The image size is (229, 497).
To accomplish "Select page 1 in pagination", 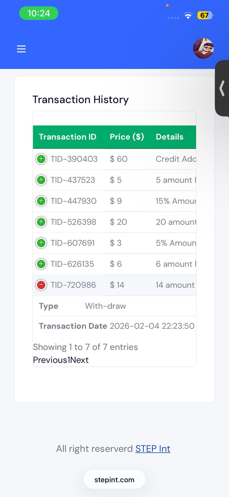I will click(x=68, y=360).
